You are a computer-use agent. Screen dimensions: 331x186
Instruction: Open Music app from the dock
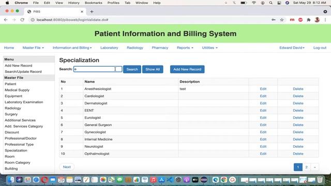pyautogui.click(x=153, y=180)
